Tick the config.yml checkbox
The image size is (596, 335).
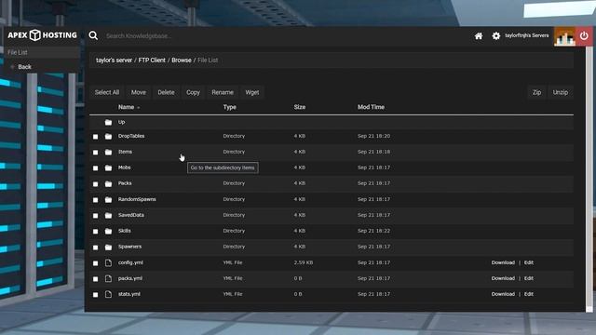coord(95,263)
